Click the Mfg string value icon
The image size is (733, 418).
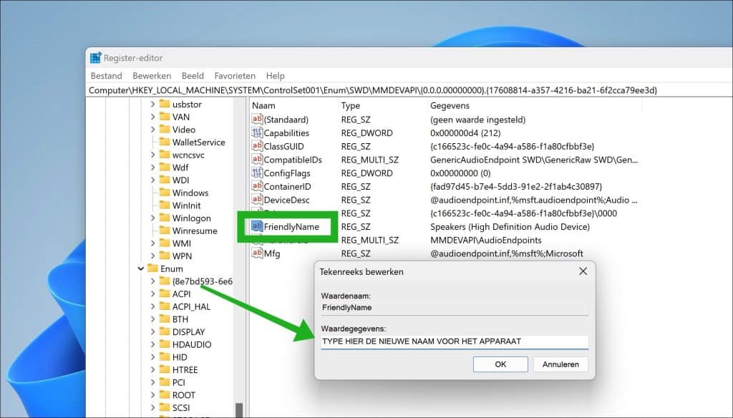pyautogui.click(x=257, y=253)
